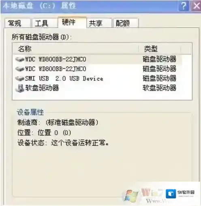Click the help question mark in title bar
201x206 pixels.
(x=184, y=6)
